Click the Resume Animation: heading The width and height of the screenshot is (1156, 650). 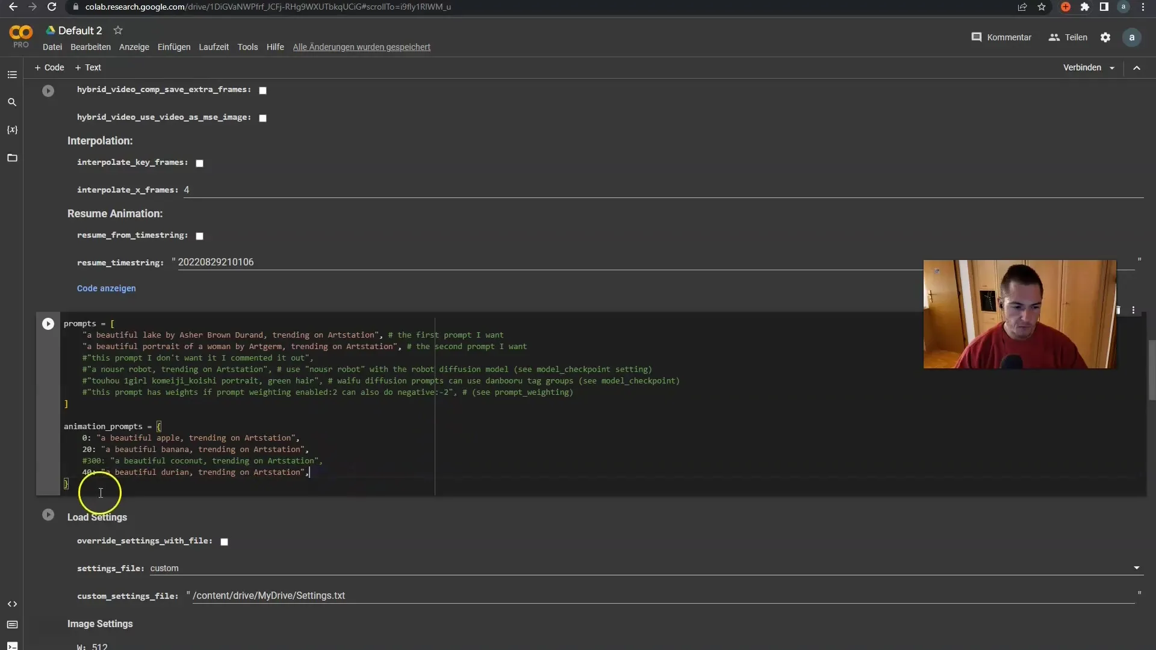coord(115,214)
